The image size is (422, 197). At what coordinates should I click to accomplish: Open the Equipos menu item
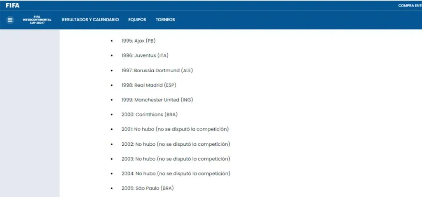137,20
